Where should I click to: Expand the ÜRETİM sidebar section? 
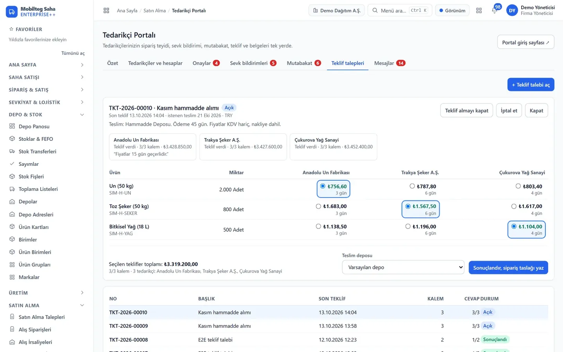[x=47, y=293]
